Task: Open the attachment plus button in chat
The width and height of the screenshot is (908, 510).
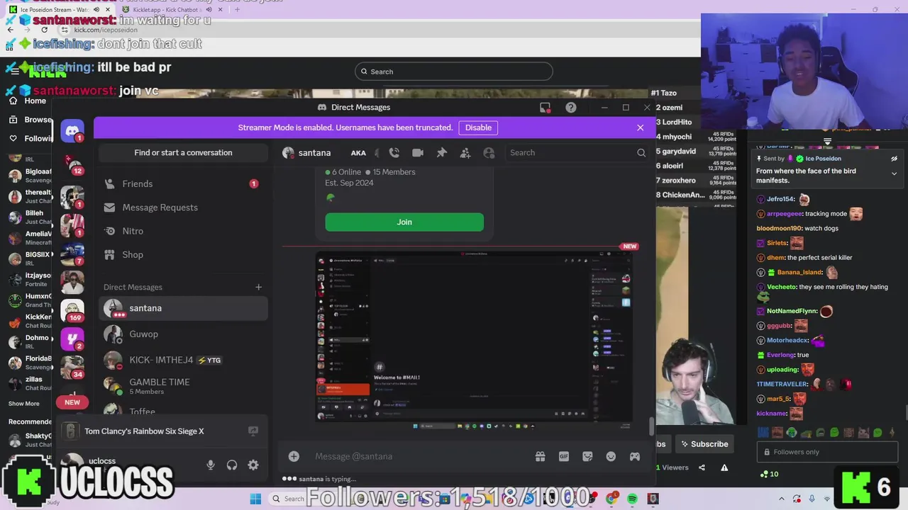Action: (294, 456)
